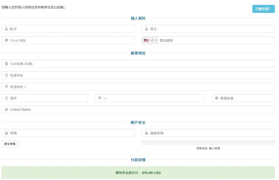Click the 個人資料 section heading
This screenshot has width=279, height=180.
pos(139,18)
